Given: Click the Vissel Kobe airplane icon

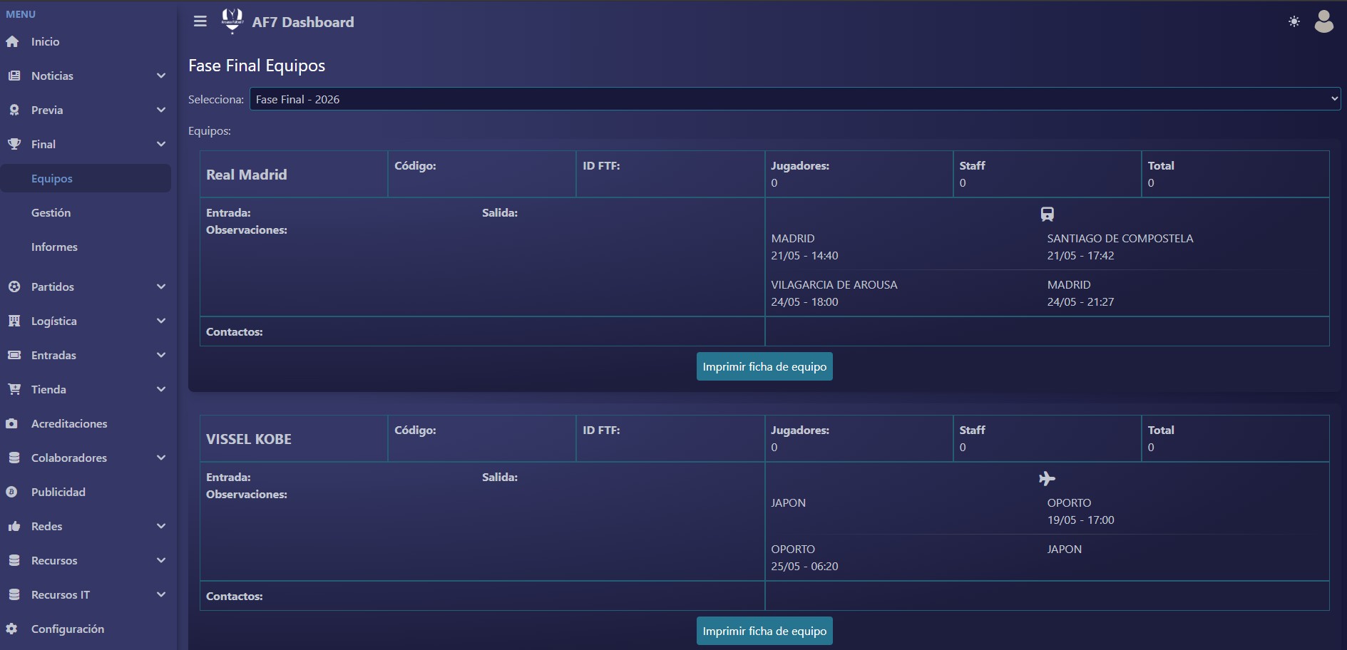Looking at the screenshot, I should coord(1047,478).
